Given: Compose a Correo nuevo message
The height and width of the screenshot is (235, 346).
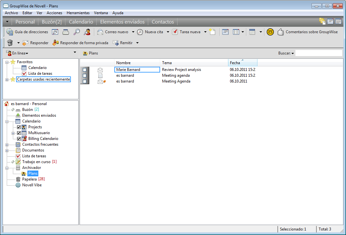Looking at the screenshot, I should [x=113, y=32].
